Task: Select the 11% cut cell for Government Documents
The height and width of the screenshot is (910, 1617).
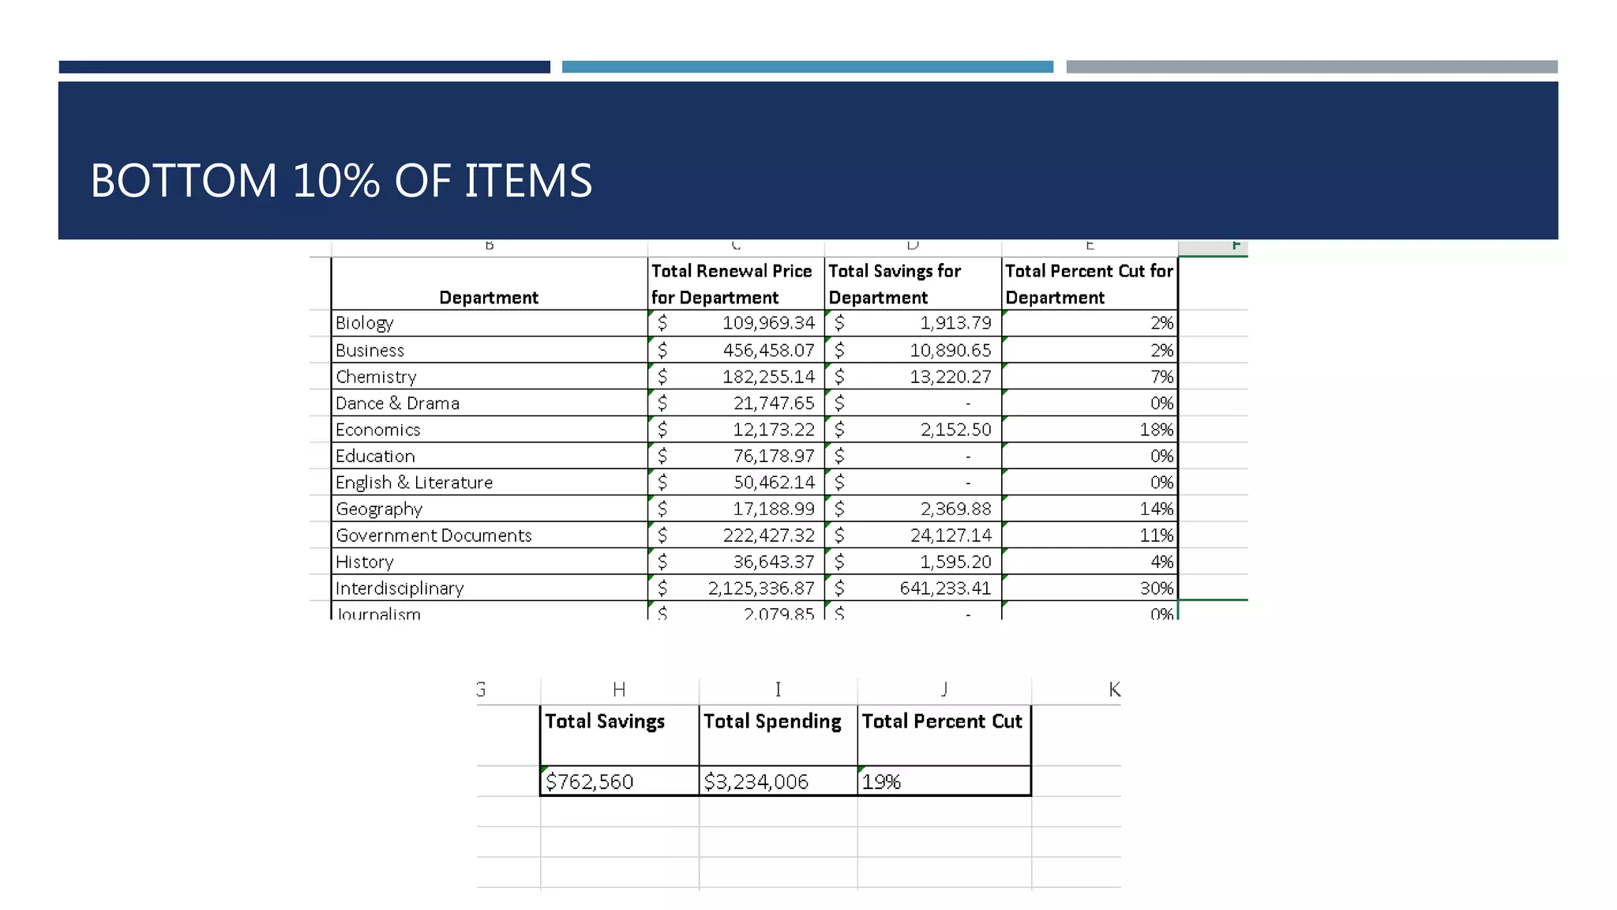Action: [1090, 536]
